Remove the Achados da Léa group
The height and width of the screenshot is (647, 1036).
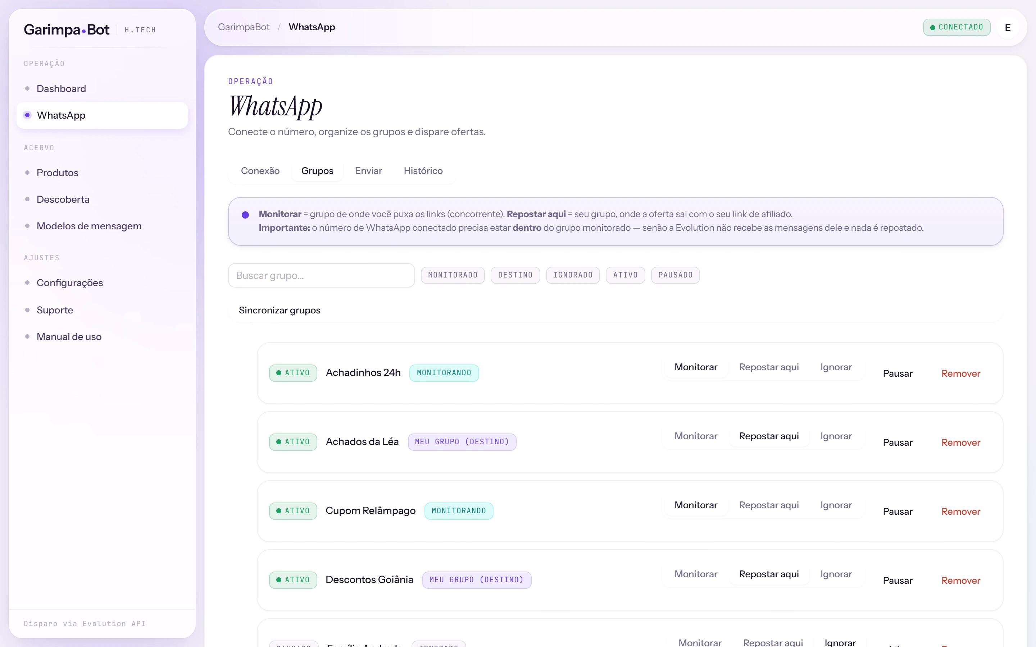click(960, 442)
